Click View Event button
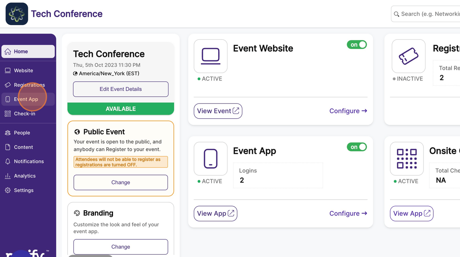 pos(218,111)
